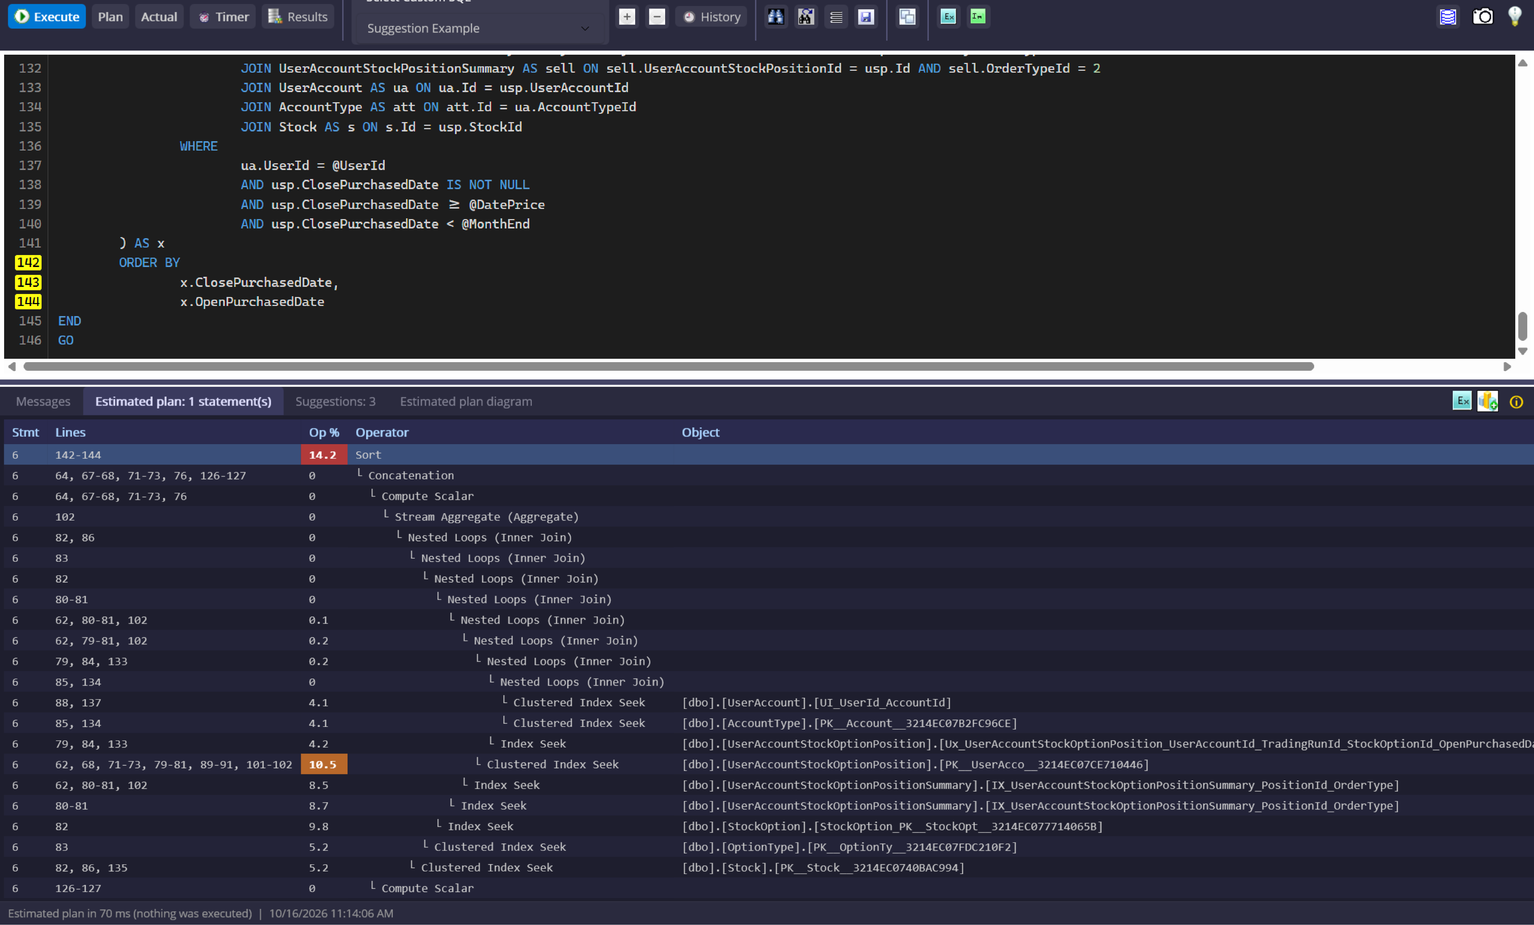Image resolution: width=1534 pixels, height=925 pixels.
Task: Select the Concatenation operator row
Action: coord(768,475)
